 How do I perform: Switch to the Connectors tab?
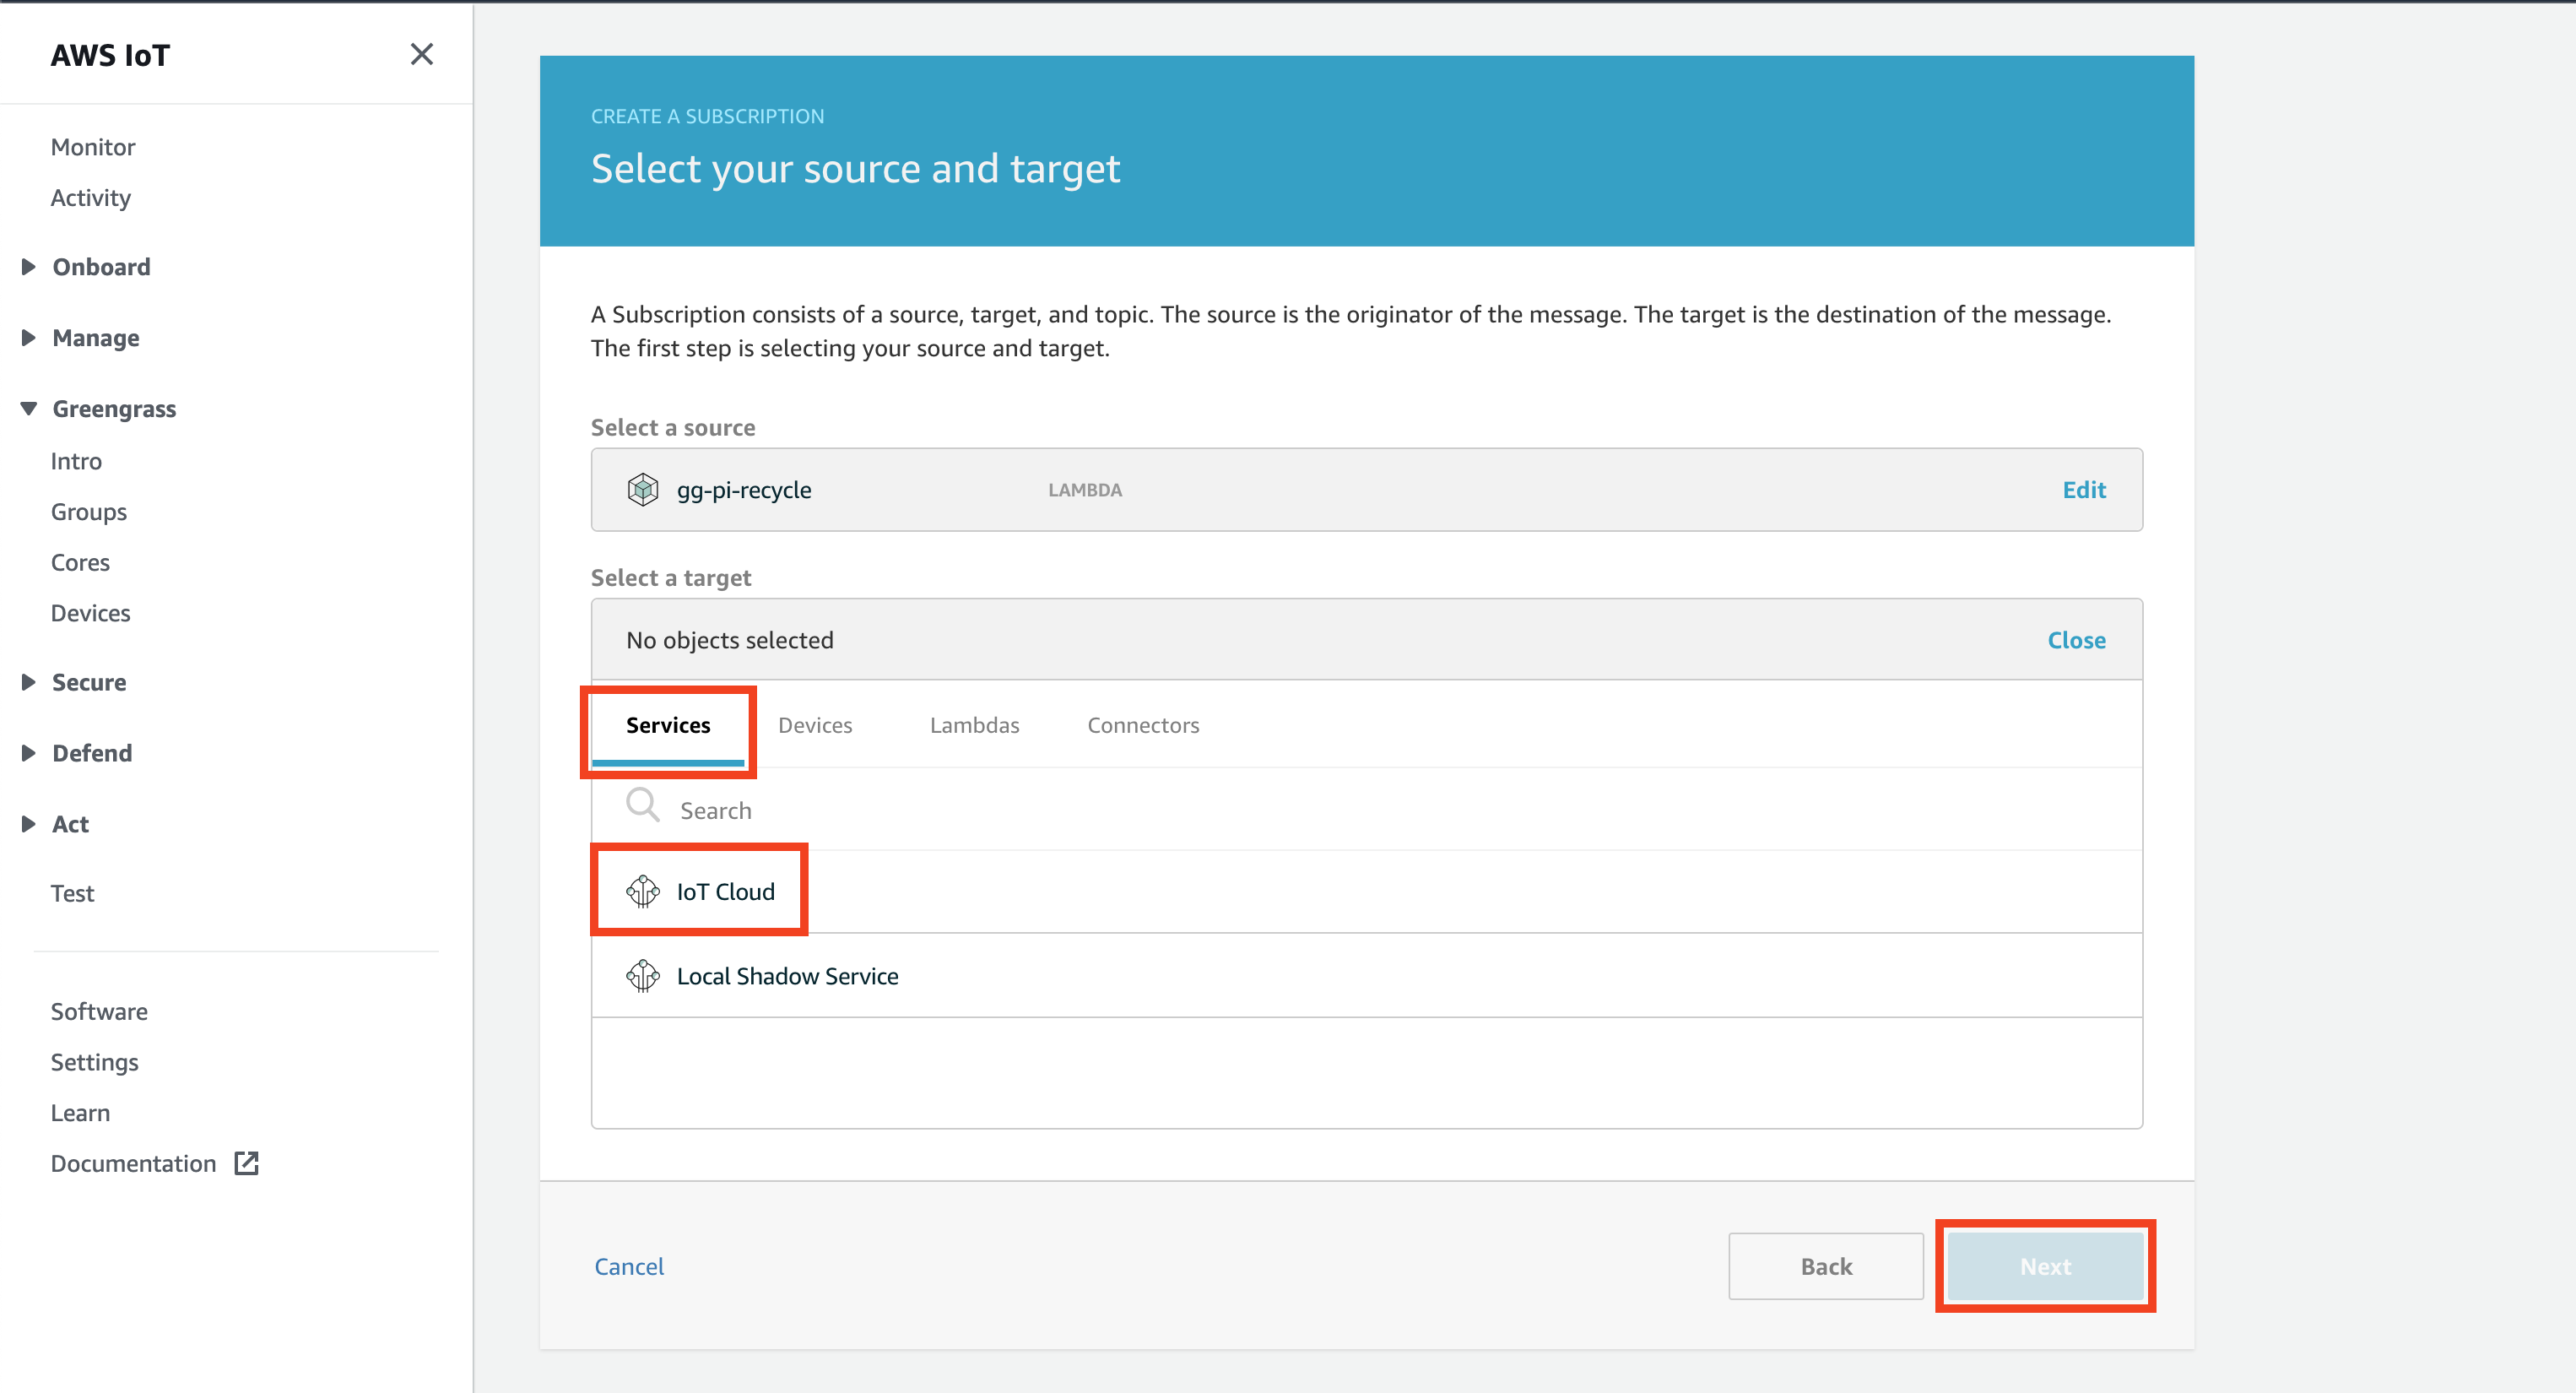[1143, 725]
